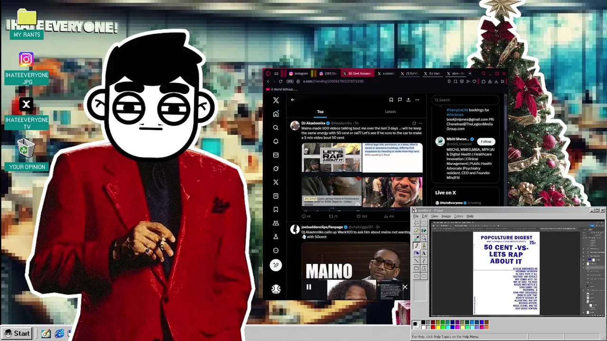Select the Free-Form Select tool in Paint
The image size is (607, 341).
pyautogui.click(x=416, y=223)
